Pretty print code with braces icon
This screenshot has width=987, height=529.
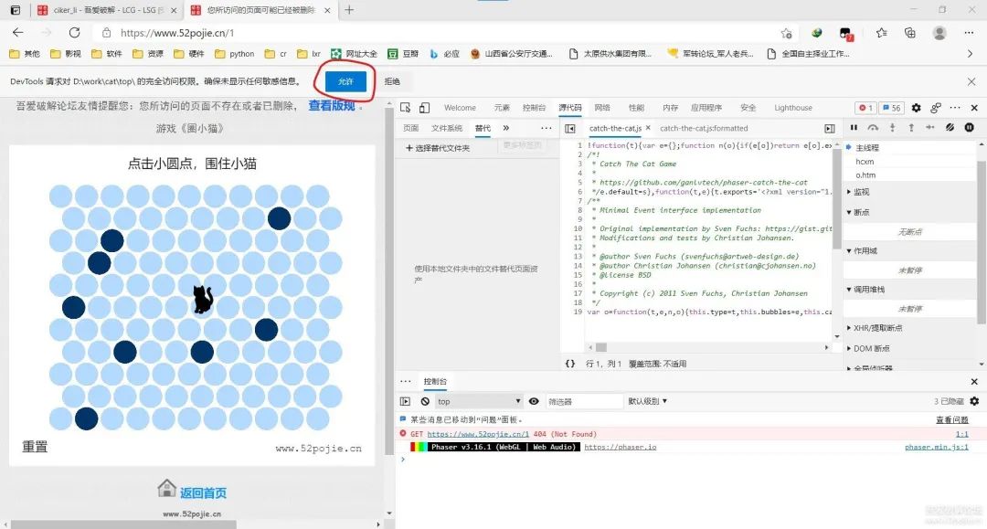point(570,364)
